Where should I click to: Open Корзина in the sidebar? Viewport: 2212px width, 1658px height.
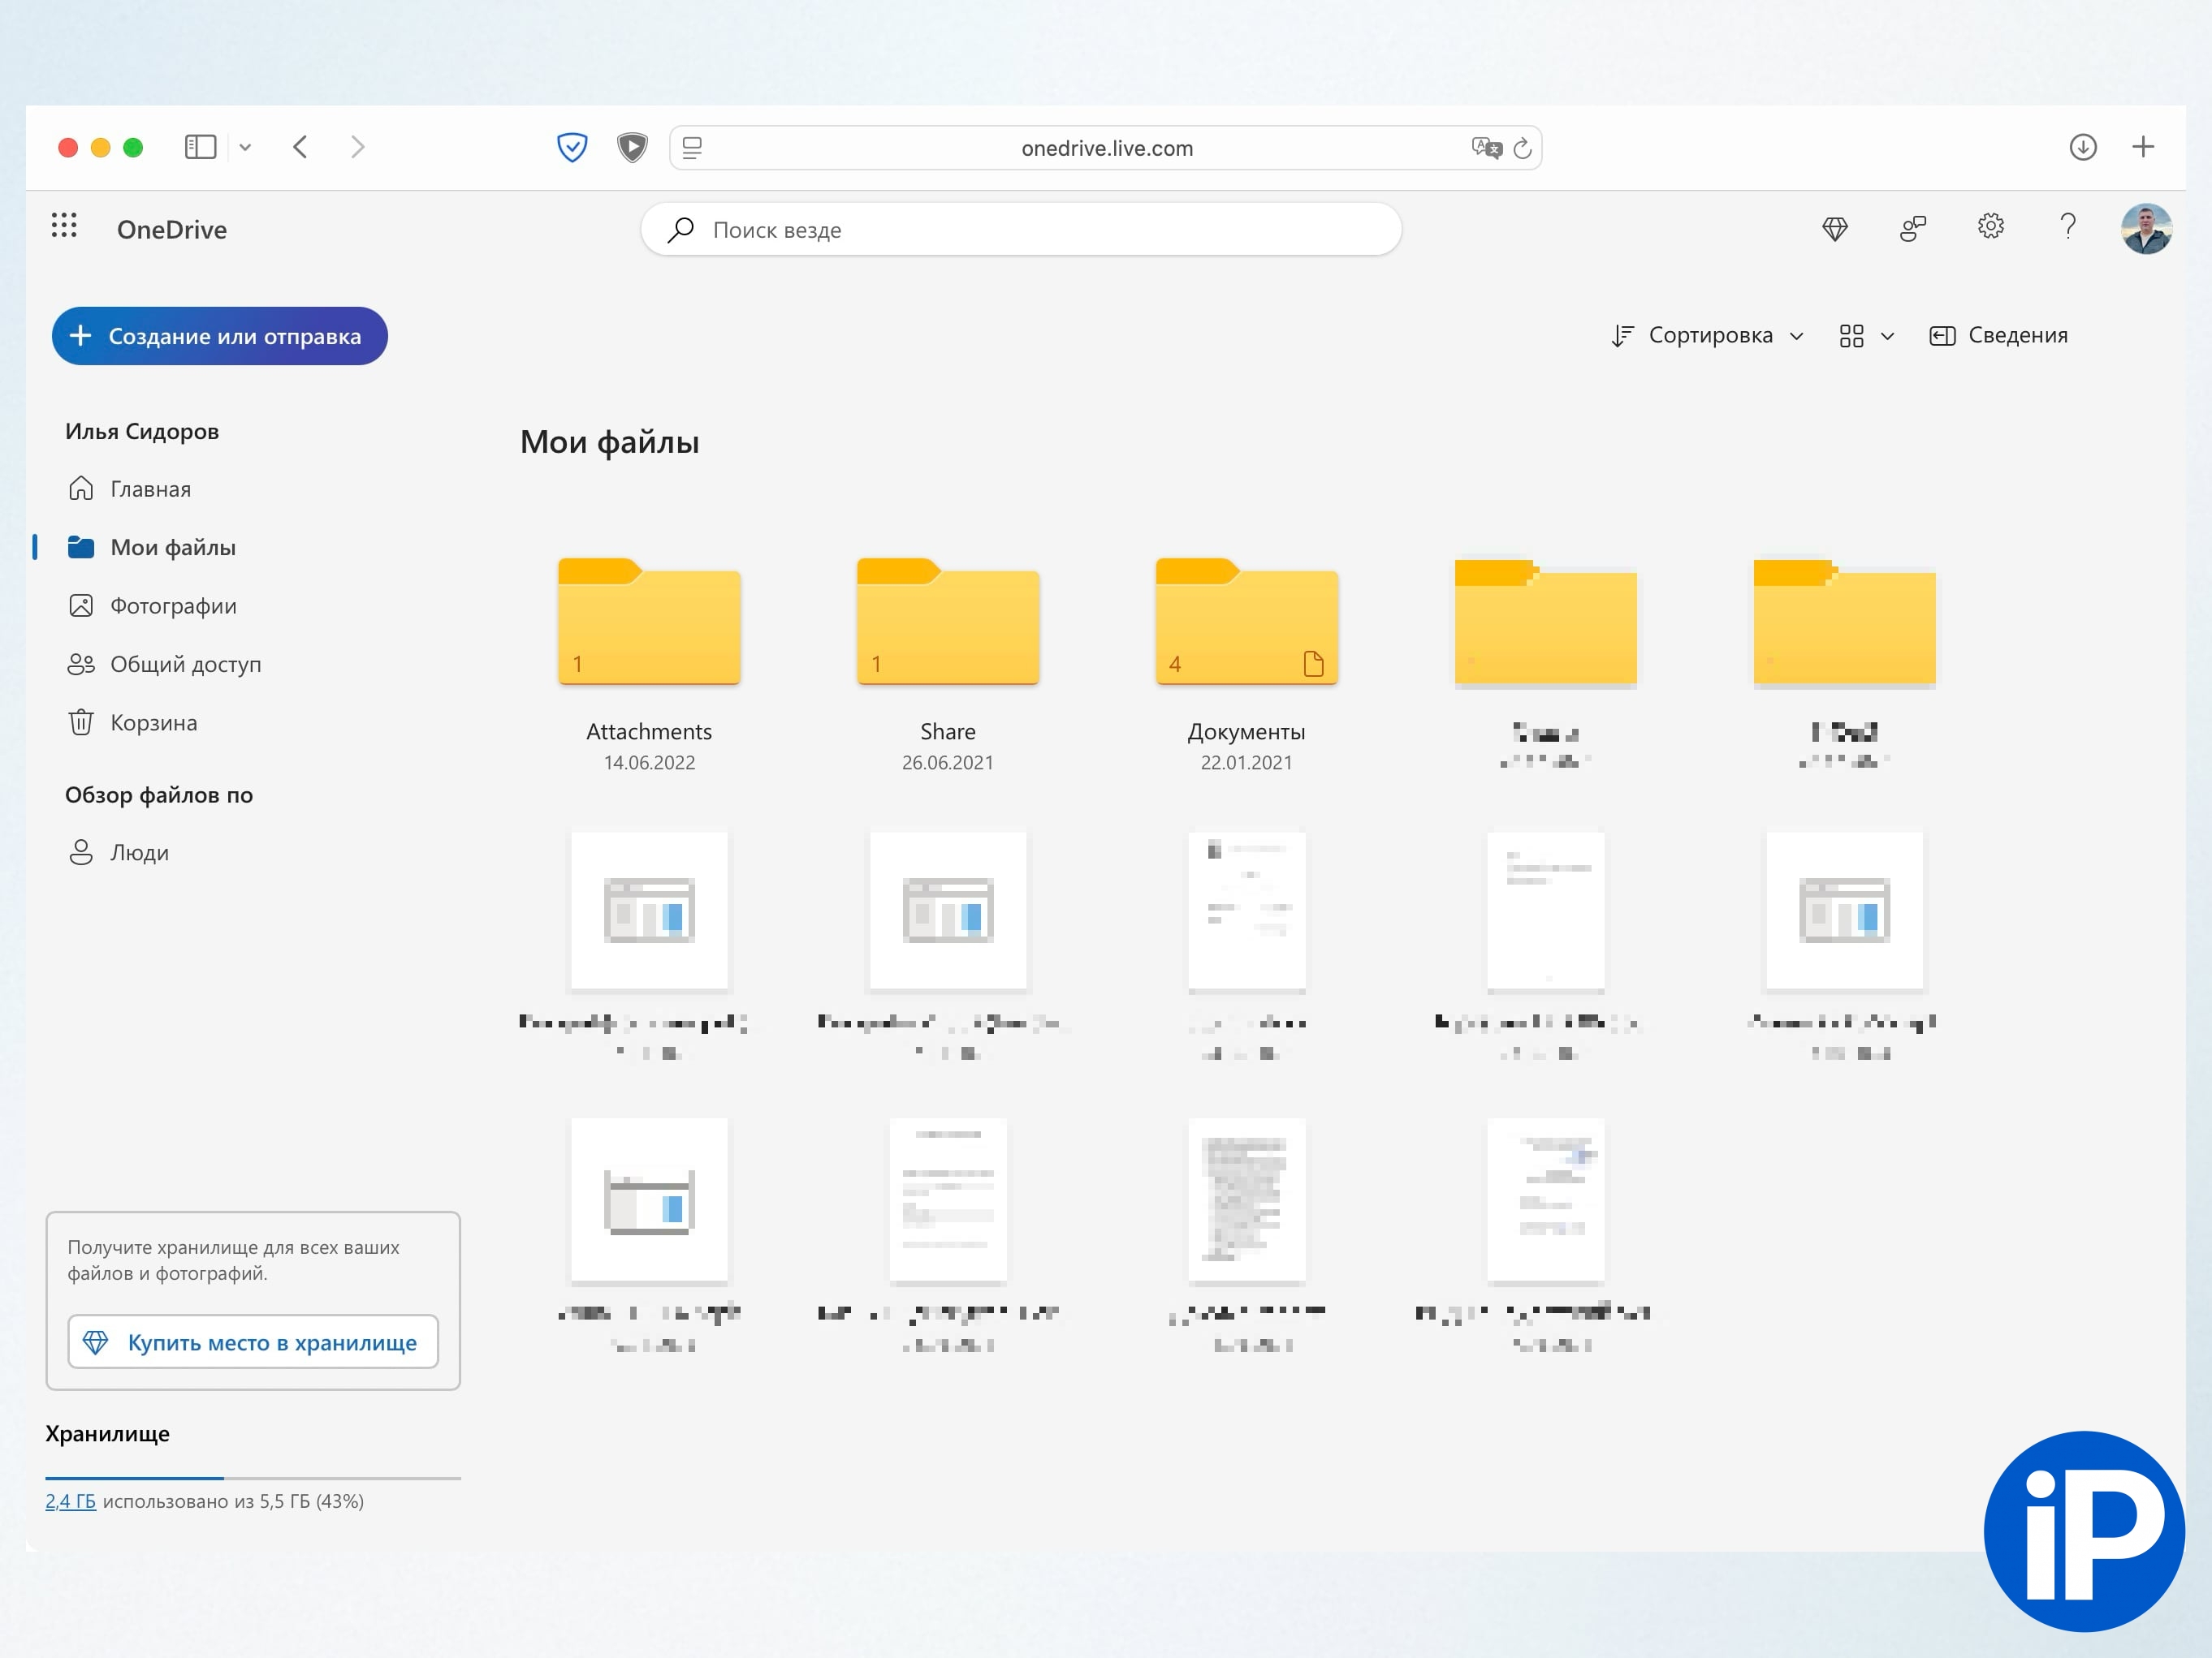[x=153, y=722]
